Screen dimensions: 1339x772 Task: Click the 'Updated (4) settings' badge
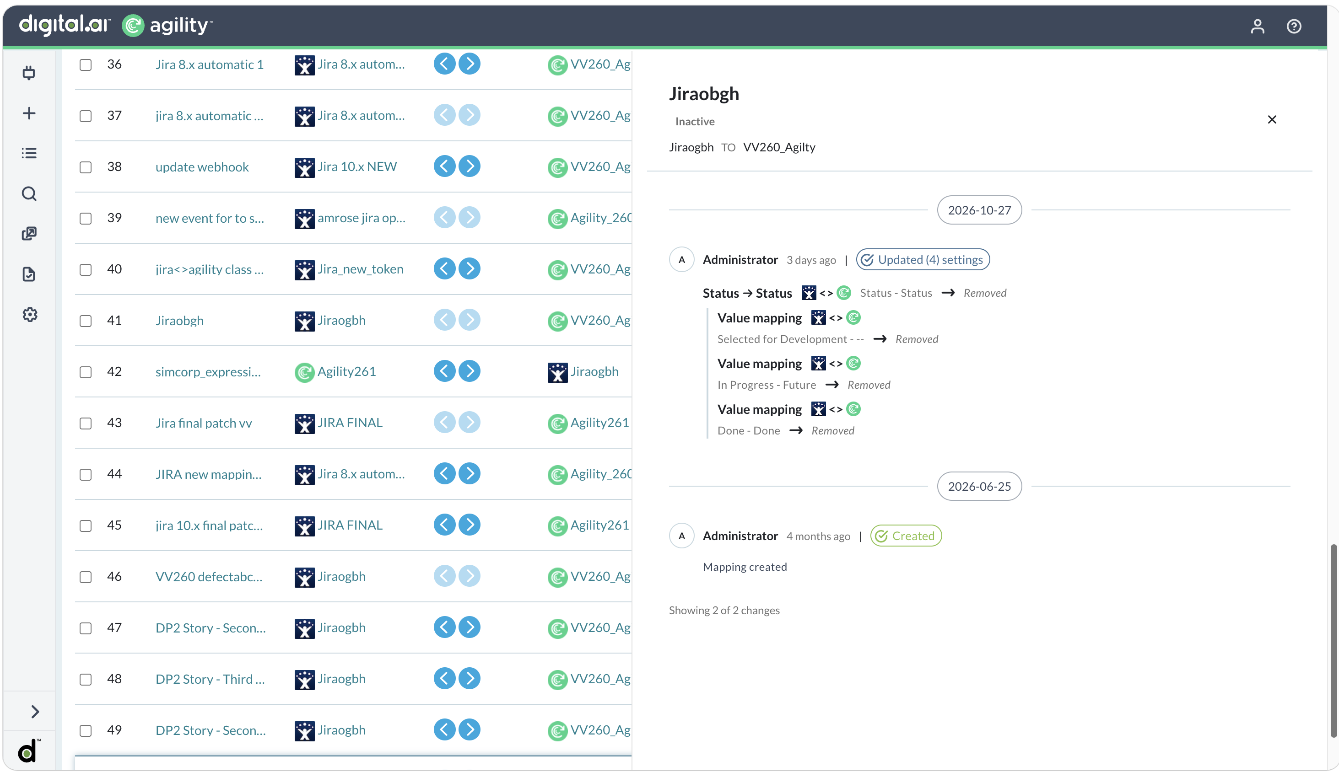[923, 260]
